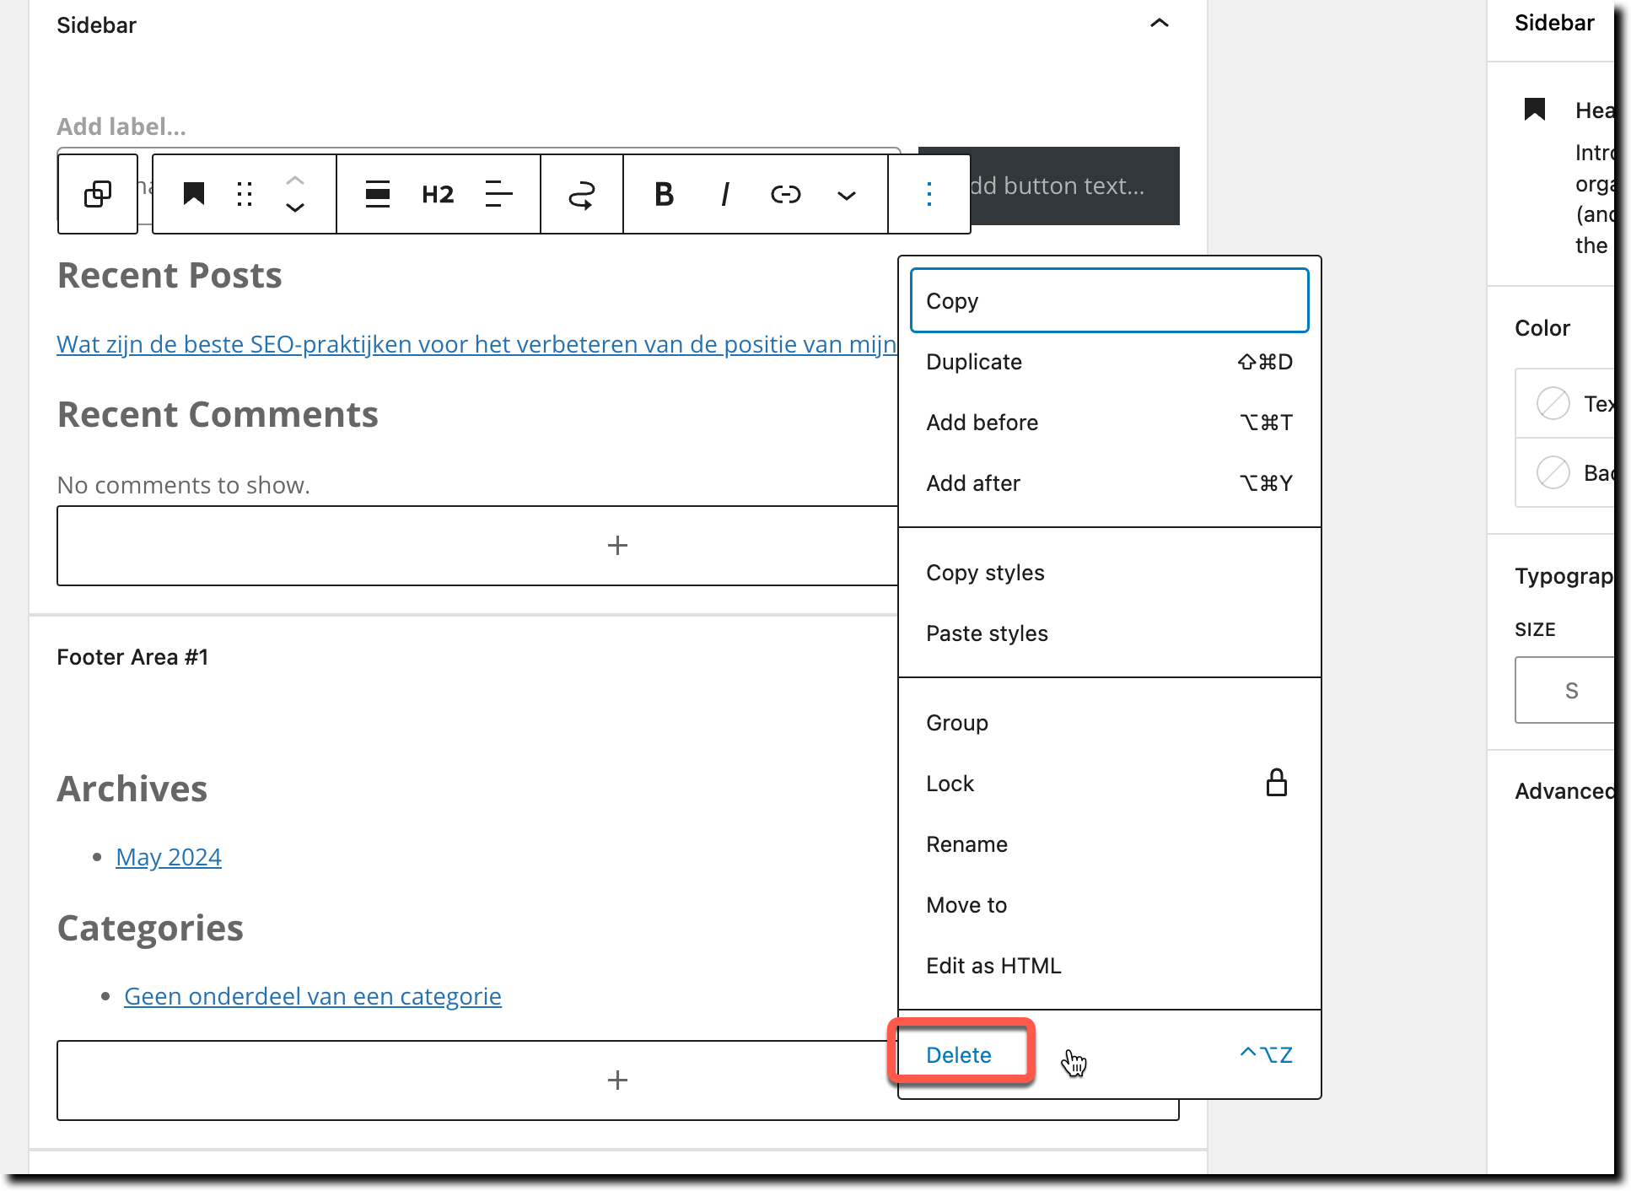Click the Background color swatch circle
This screenshot has height=1191, width=1631.
(1553, 472)
